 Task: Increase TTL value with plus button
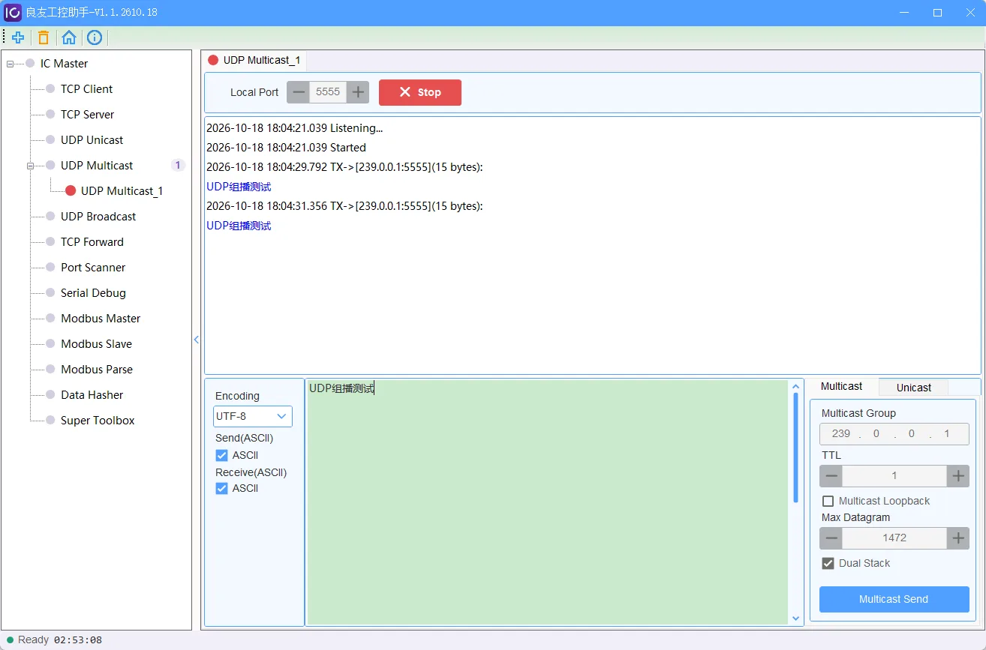pos(958,476)
